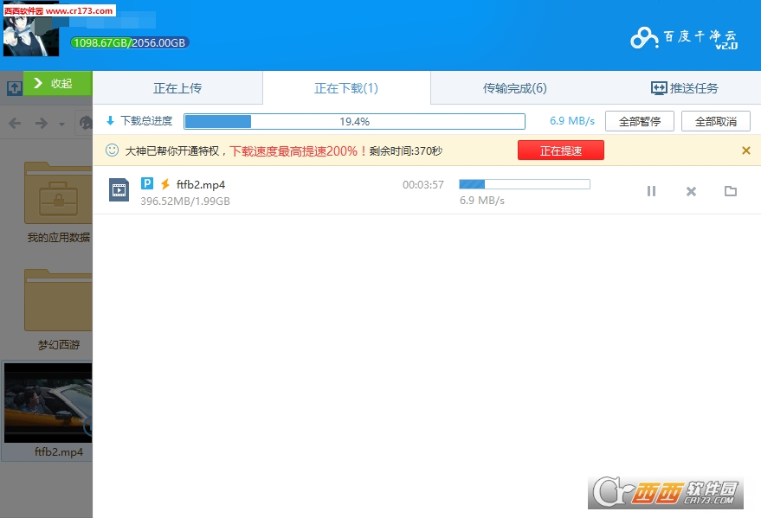Go forward with the right arrow
The width and height of the screenshot is (761, 518).
(x=42, y=123)
